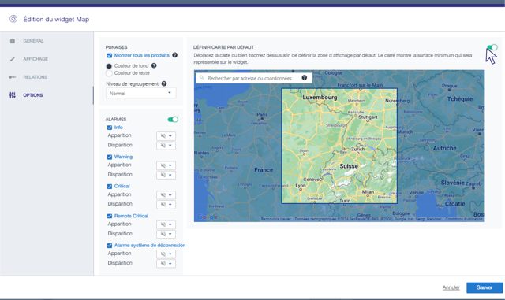
Task: Click the Suisse label on the map
Action: [349, 166]
